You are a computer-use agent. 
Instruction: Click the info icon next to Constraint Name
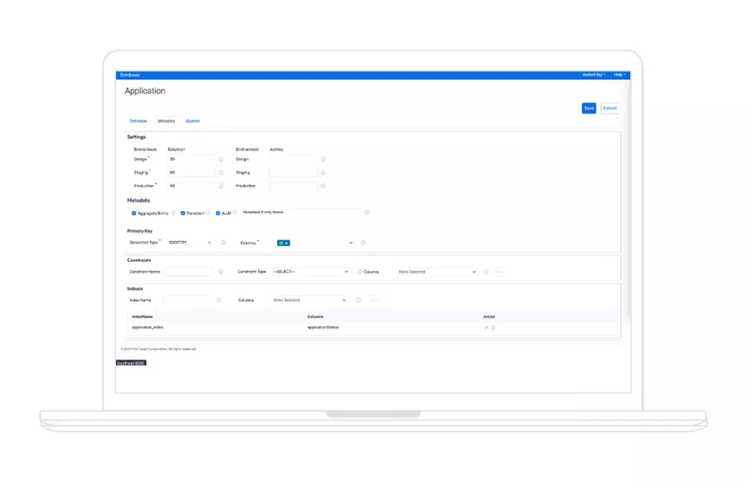tap(220, 271)
